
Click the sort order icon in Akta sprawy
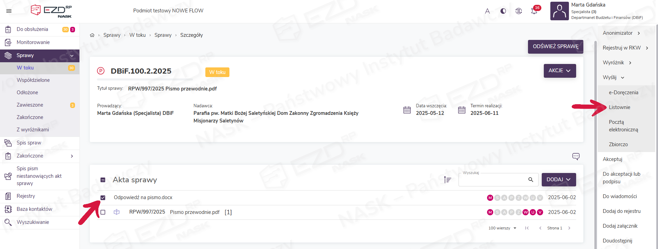[x=447, y=180]
